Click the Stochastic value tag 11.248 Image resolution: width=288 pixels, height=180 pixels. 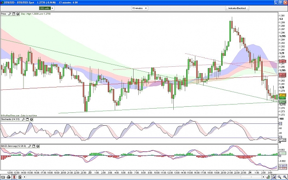pos(282,140)
